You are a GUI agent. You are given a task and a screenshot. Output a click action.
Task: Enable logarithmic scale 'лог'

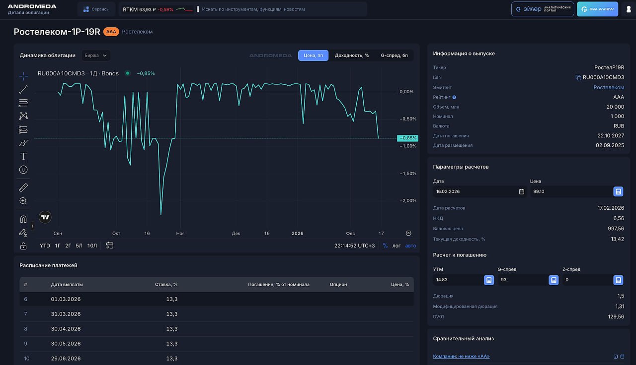click(397, 246)
